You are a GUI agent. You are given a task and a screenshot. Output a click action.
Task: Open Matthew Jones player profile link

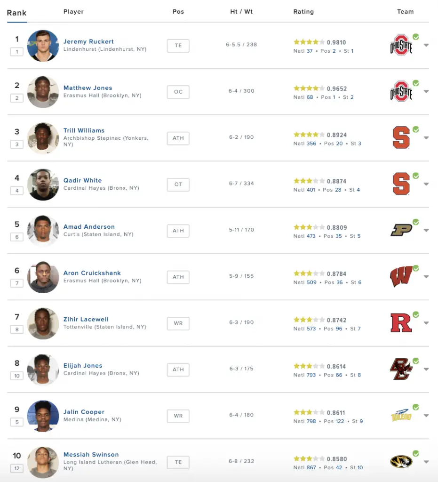(88, 88)
